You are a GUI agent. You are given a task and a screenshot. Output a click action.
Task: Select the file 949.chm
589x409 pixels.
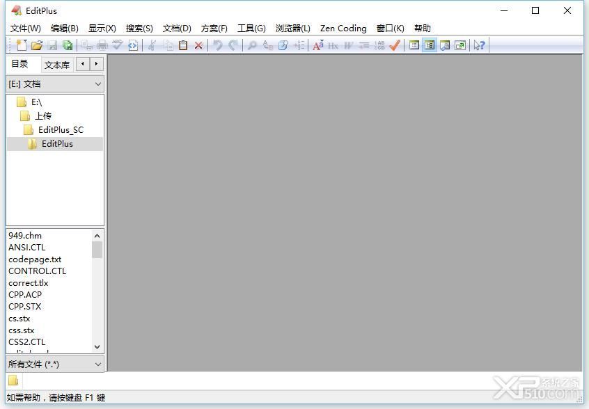[x=25, y=236]
